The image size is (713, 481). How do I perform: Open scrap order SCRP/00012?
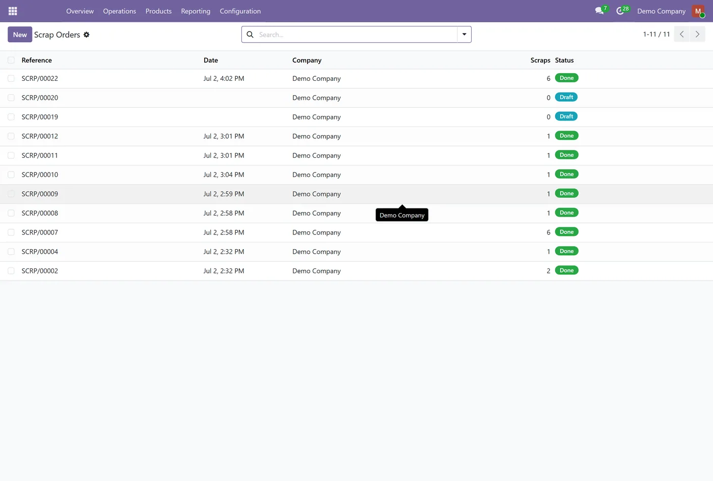coord(40,136)
